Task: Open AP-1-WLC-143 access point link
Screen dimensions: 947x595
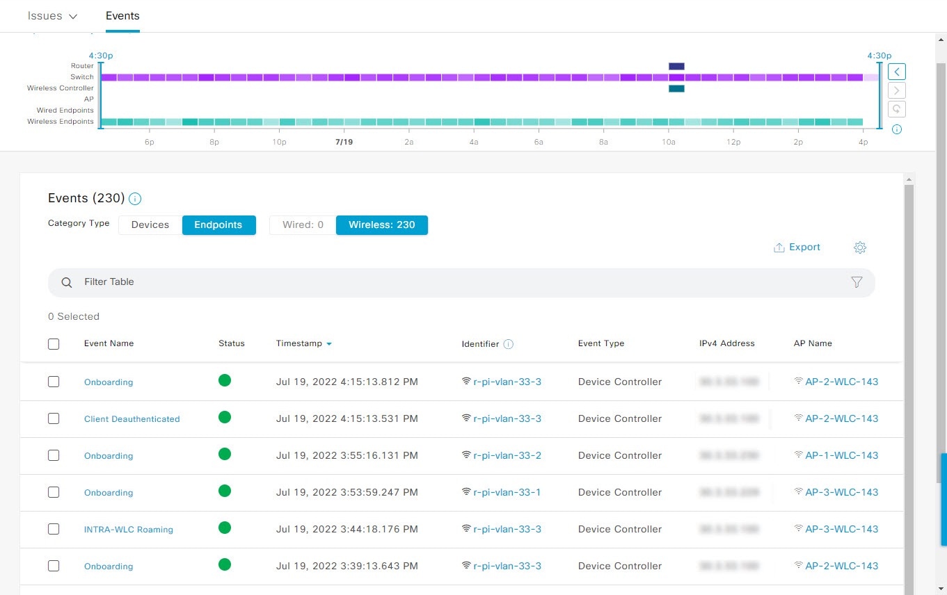Action: click(x=842, y=455)
